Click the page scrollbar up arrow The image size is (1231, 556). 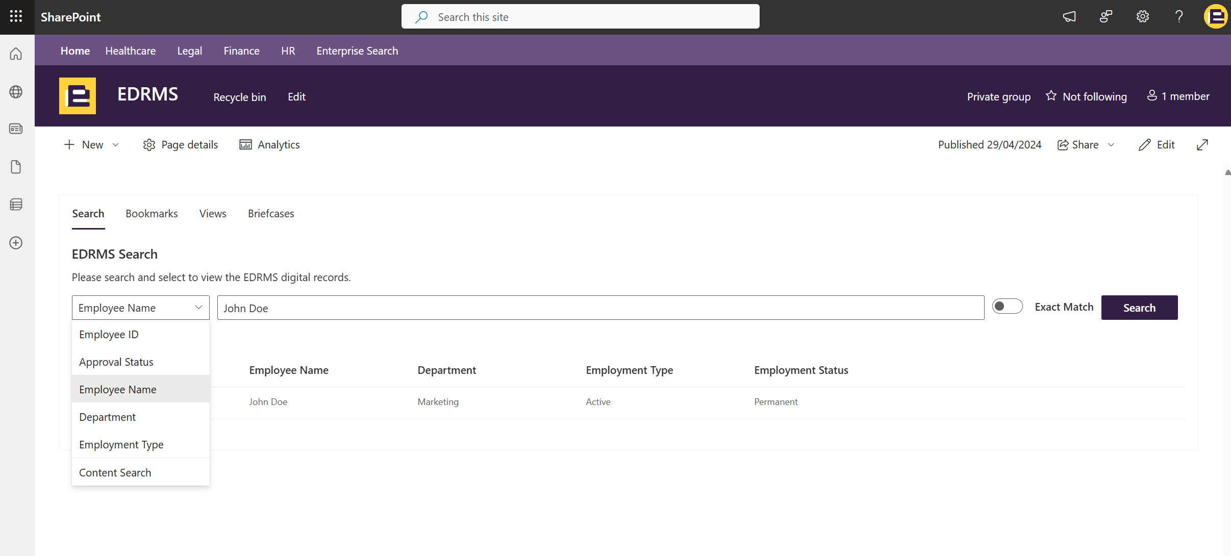click(x=1227, y=173)
